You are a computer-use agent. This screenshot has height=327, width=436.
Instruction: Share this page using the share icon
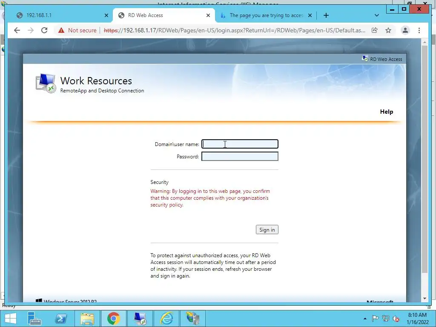375,30
